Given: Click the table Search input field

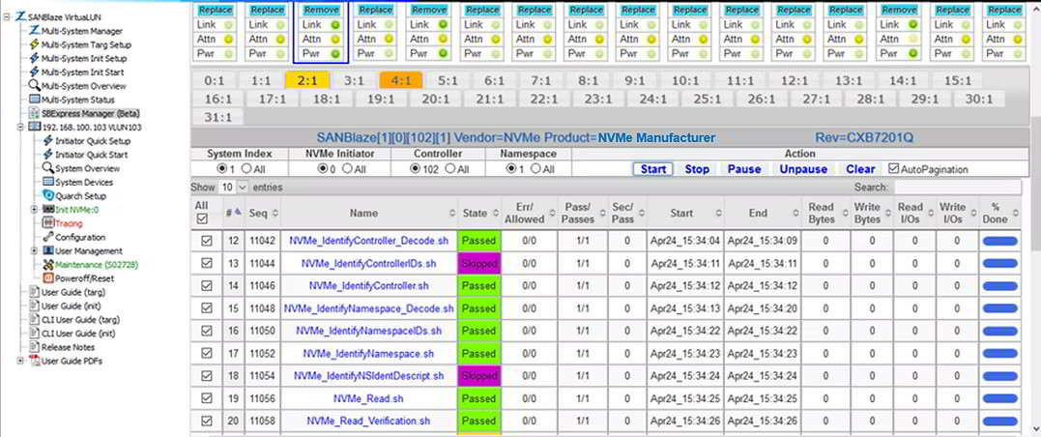Looking at the screenshot, I should pyautogui.click(x=958, y=188).
